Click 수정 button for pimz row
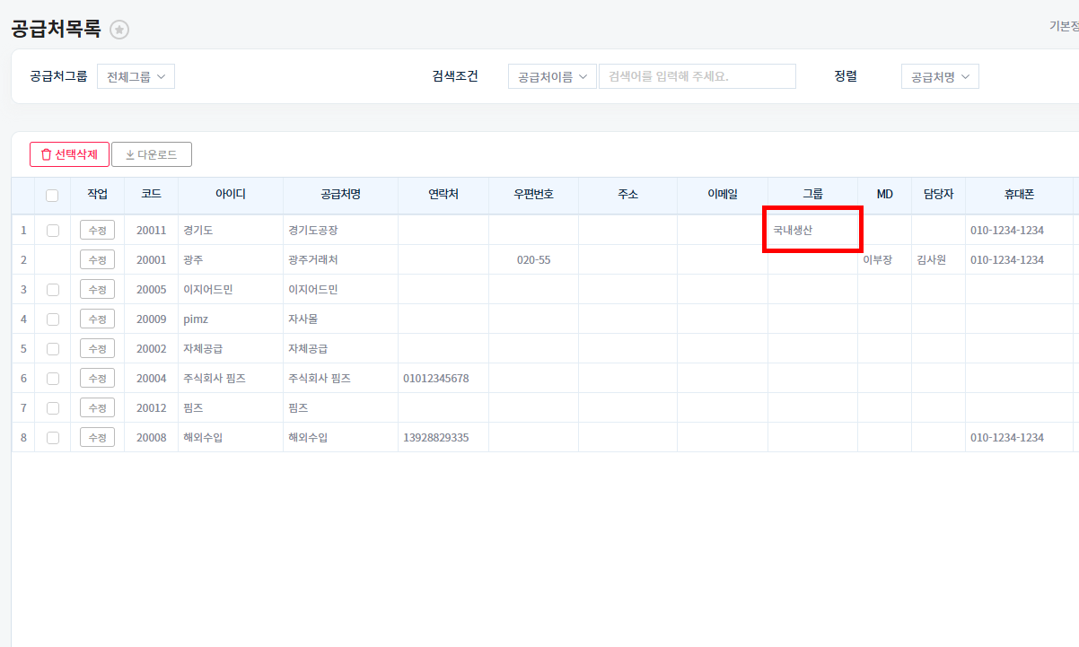Viewport: 1079px width, 647px height. 97,319
